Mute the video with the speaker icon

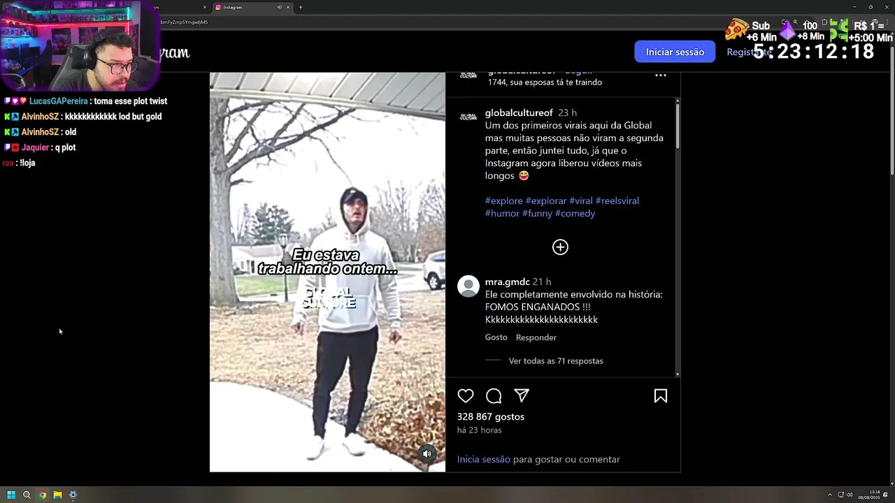[x=427, y=453]
